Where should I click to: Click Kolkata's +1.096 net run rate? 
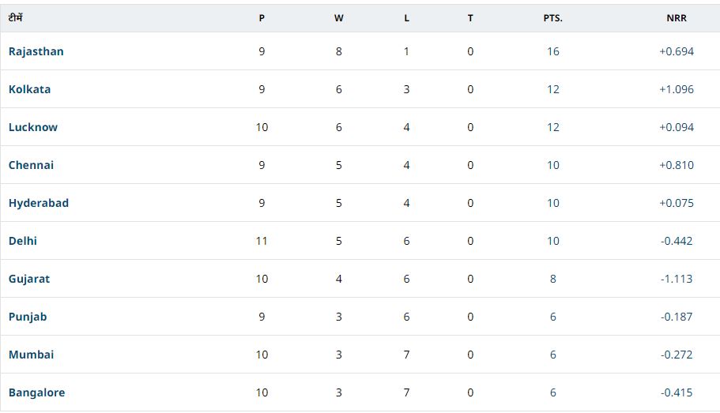coord(677,89)
